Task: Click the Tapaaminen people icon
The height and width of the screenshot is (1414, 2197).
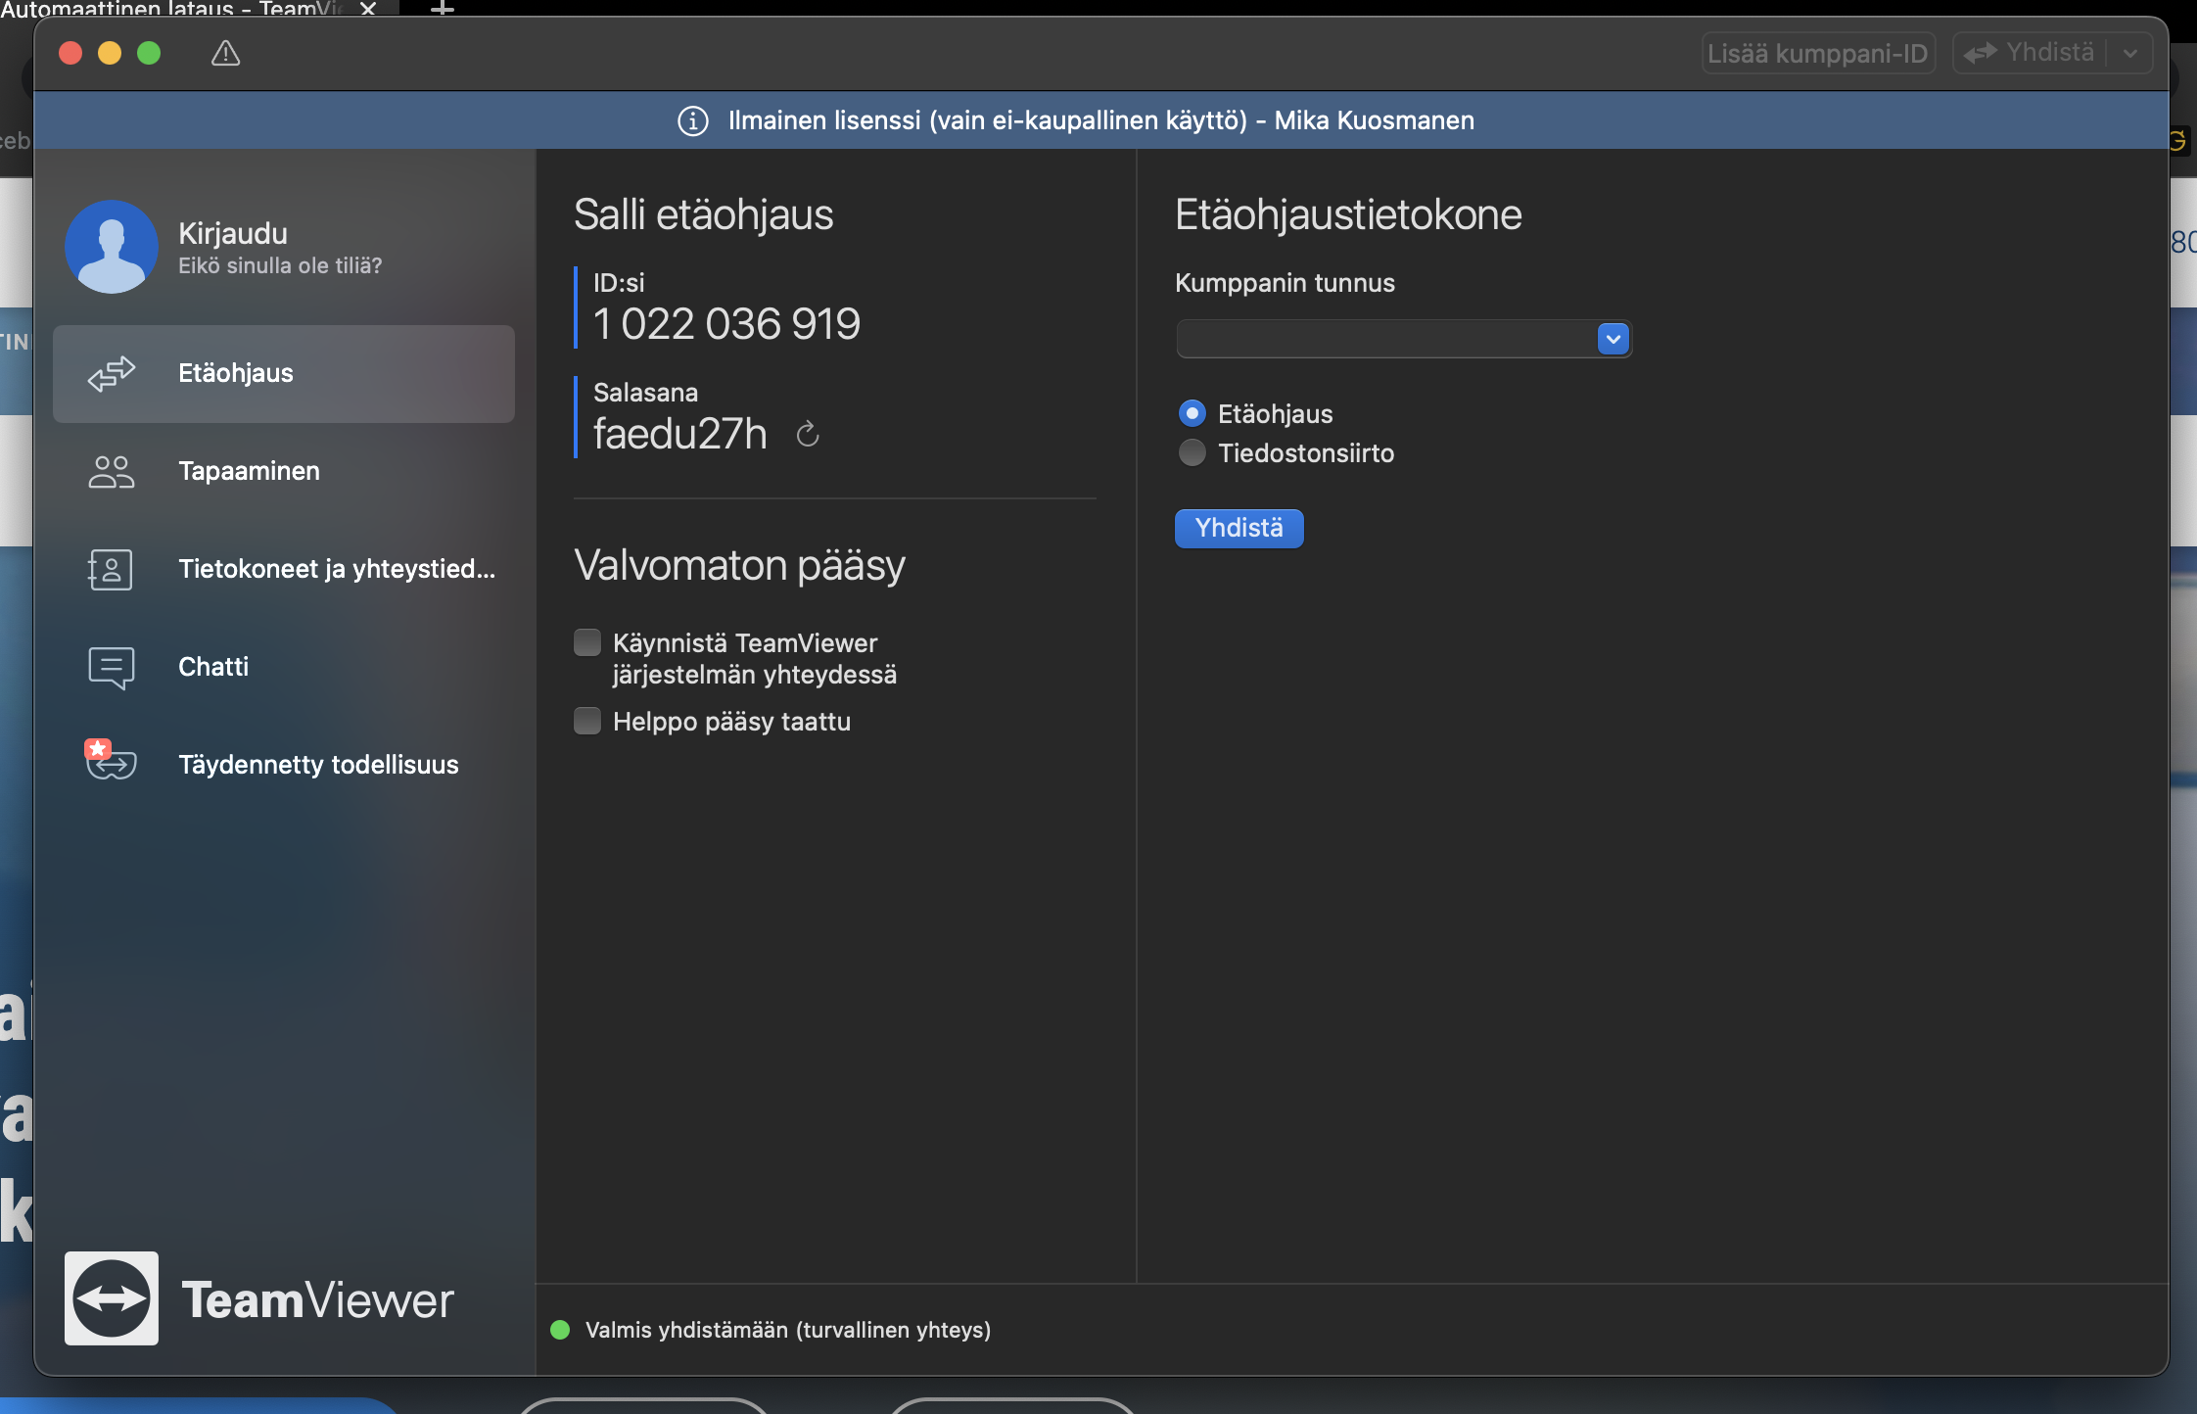Action: click(x=112, y=471)
